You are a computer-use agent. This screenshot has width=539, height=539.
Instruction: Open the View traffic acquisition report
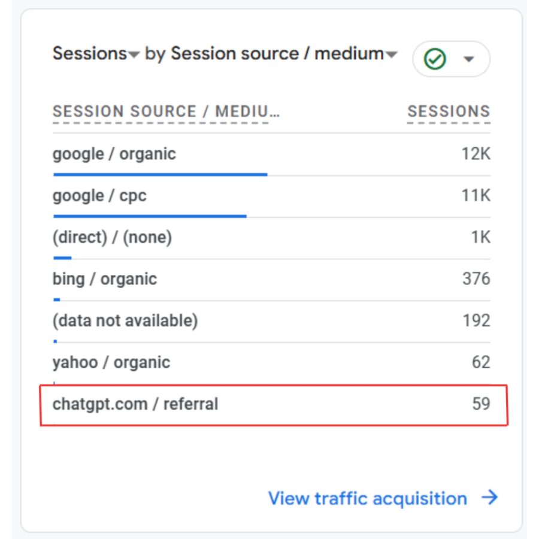368,498
